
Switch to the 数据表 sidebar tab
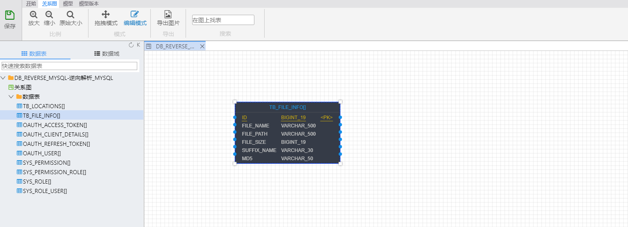[x=34, y=54]
